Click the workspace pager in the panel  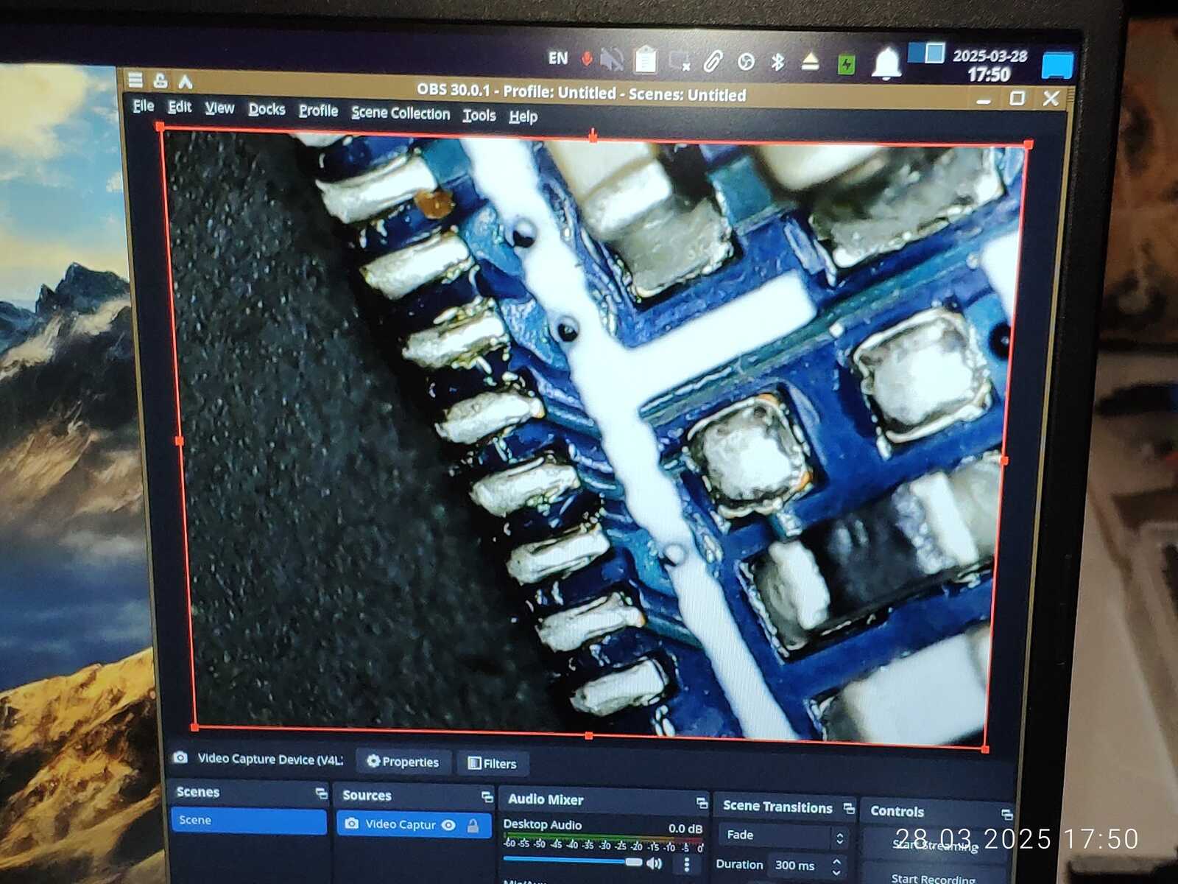[926, 53]
